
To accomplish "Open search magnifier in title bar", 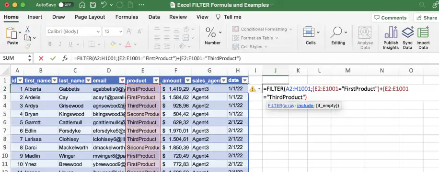I will pyautogui.click(x=422, y=5).
